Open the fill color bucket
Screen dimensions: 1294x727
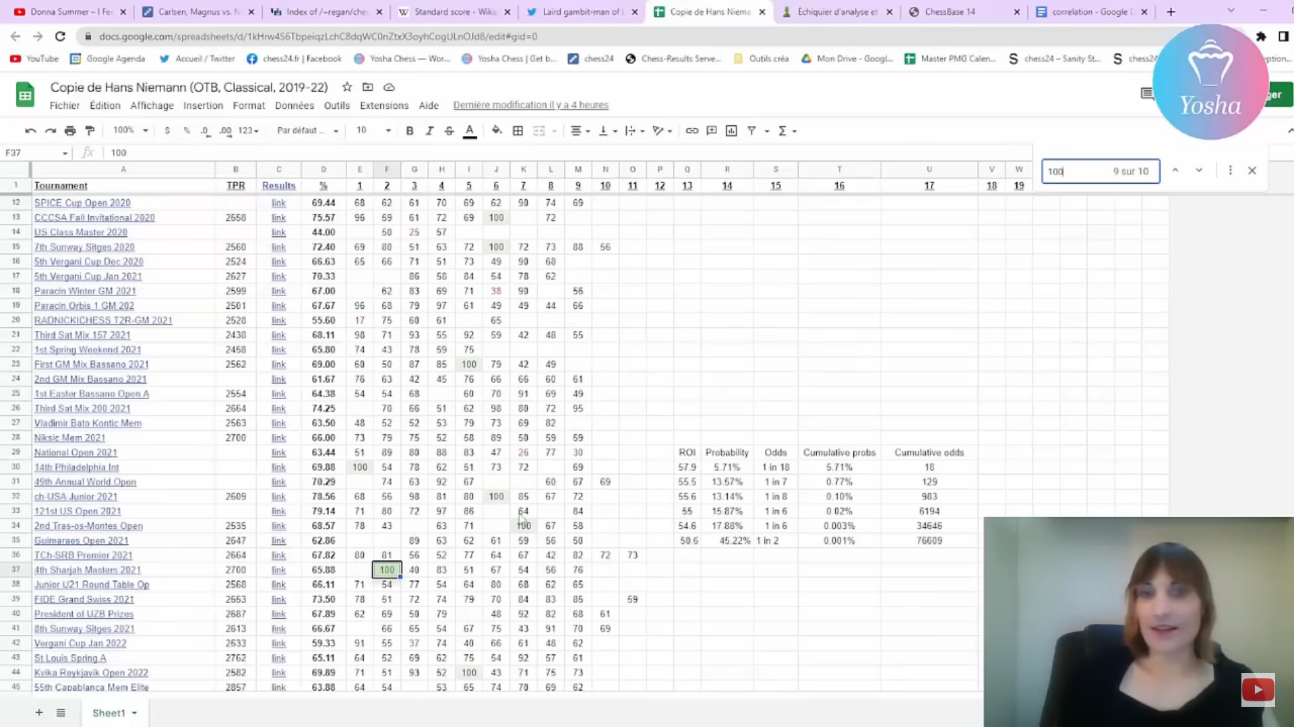tap(497, 131)
